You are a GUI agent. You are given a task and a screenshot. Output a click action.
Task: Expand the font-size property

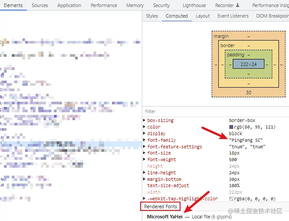pyautogui.click(x=144, y=153)
